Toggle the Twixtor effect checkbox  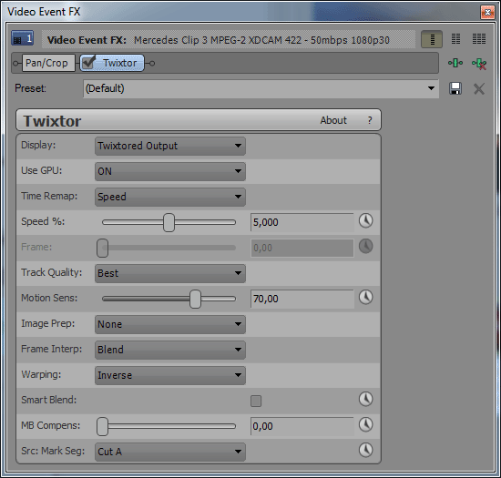[88, 62]
